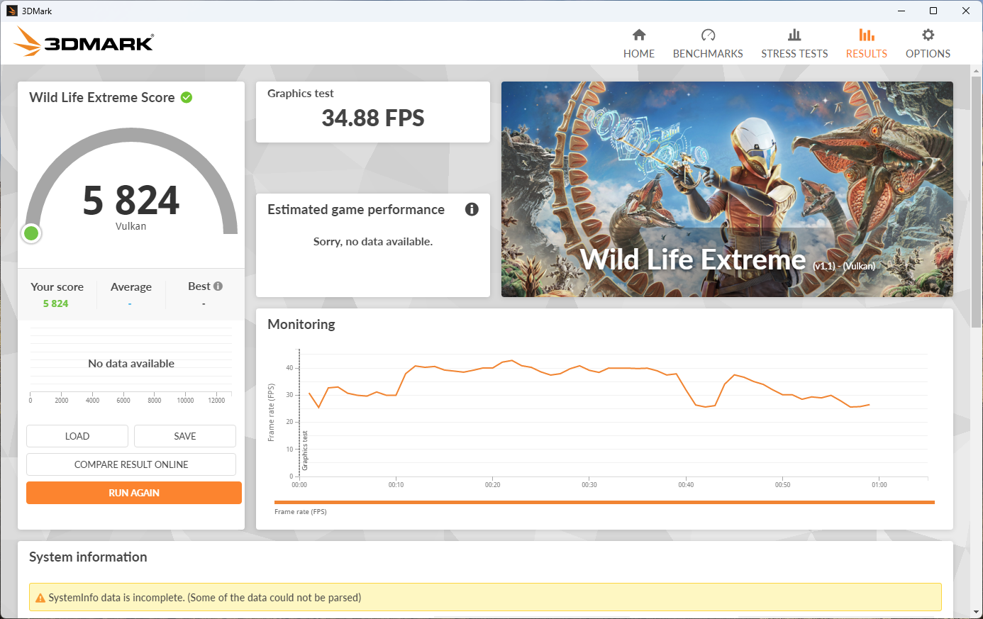Click the Home house icon
This screenshot has height=619, width=983.
tap(639, 35)
